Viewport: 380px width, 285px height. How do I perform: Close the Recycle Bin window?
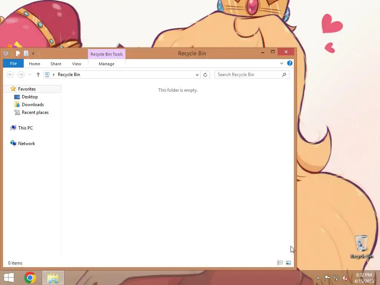[286, 52]
